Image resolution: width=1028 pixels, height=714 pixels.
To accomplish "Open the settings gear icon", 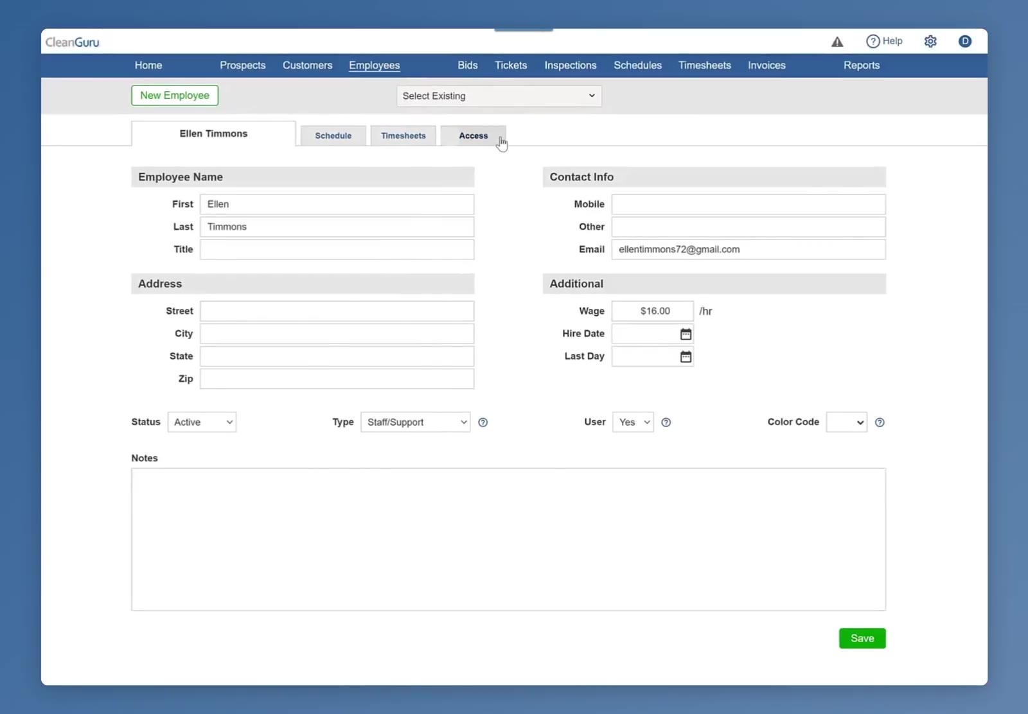I will point(930,41).
